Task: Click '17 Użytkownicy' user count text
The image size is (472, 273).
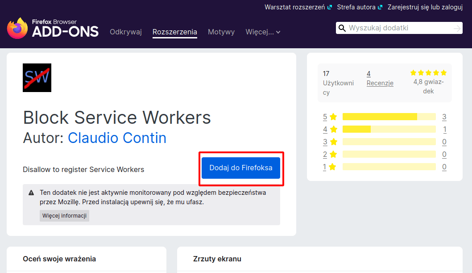Action: [338, 83]
